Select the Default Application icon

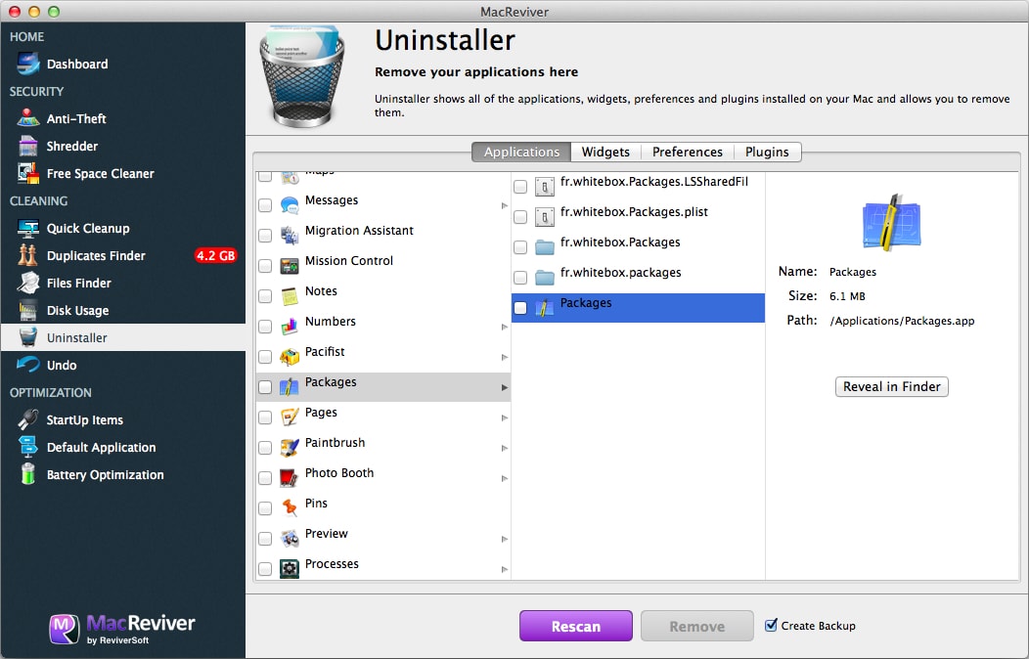(x=28, y=447)
